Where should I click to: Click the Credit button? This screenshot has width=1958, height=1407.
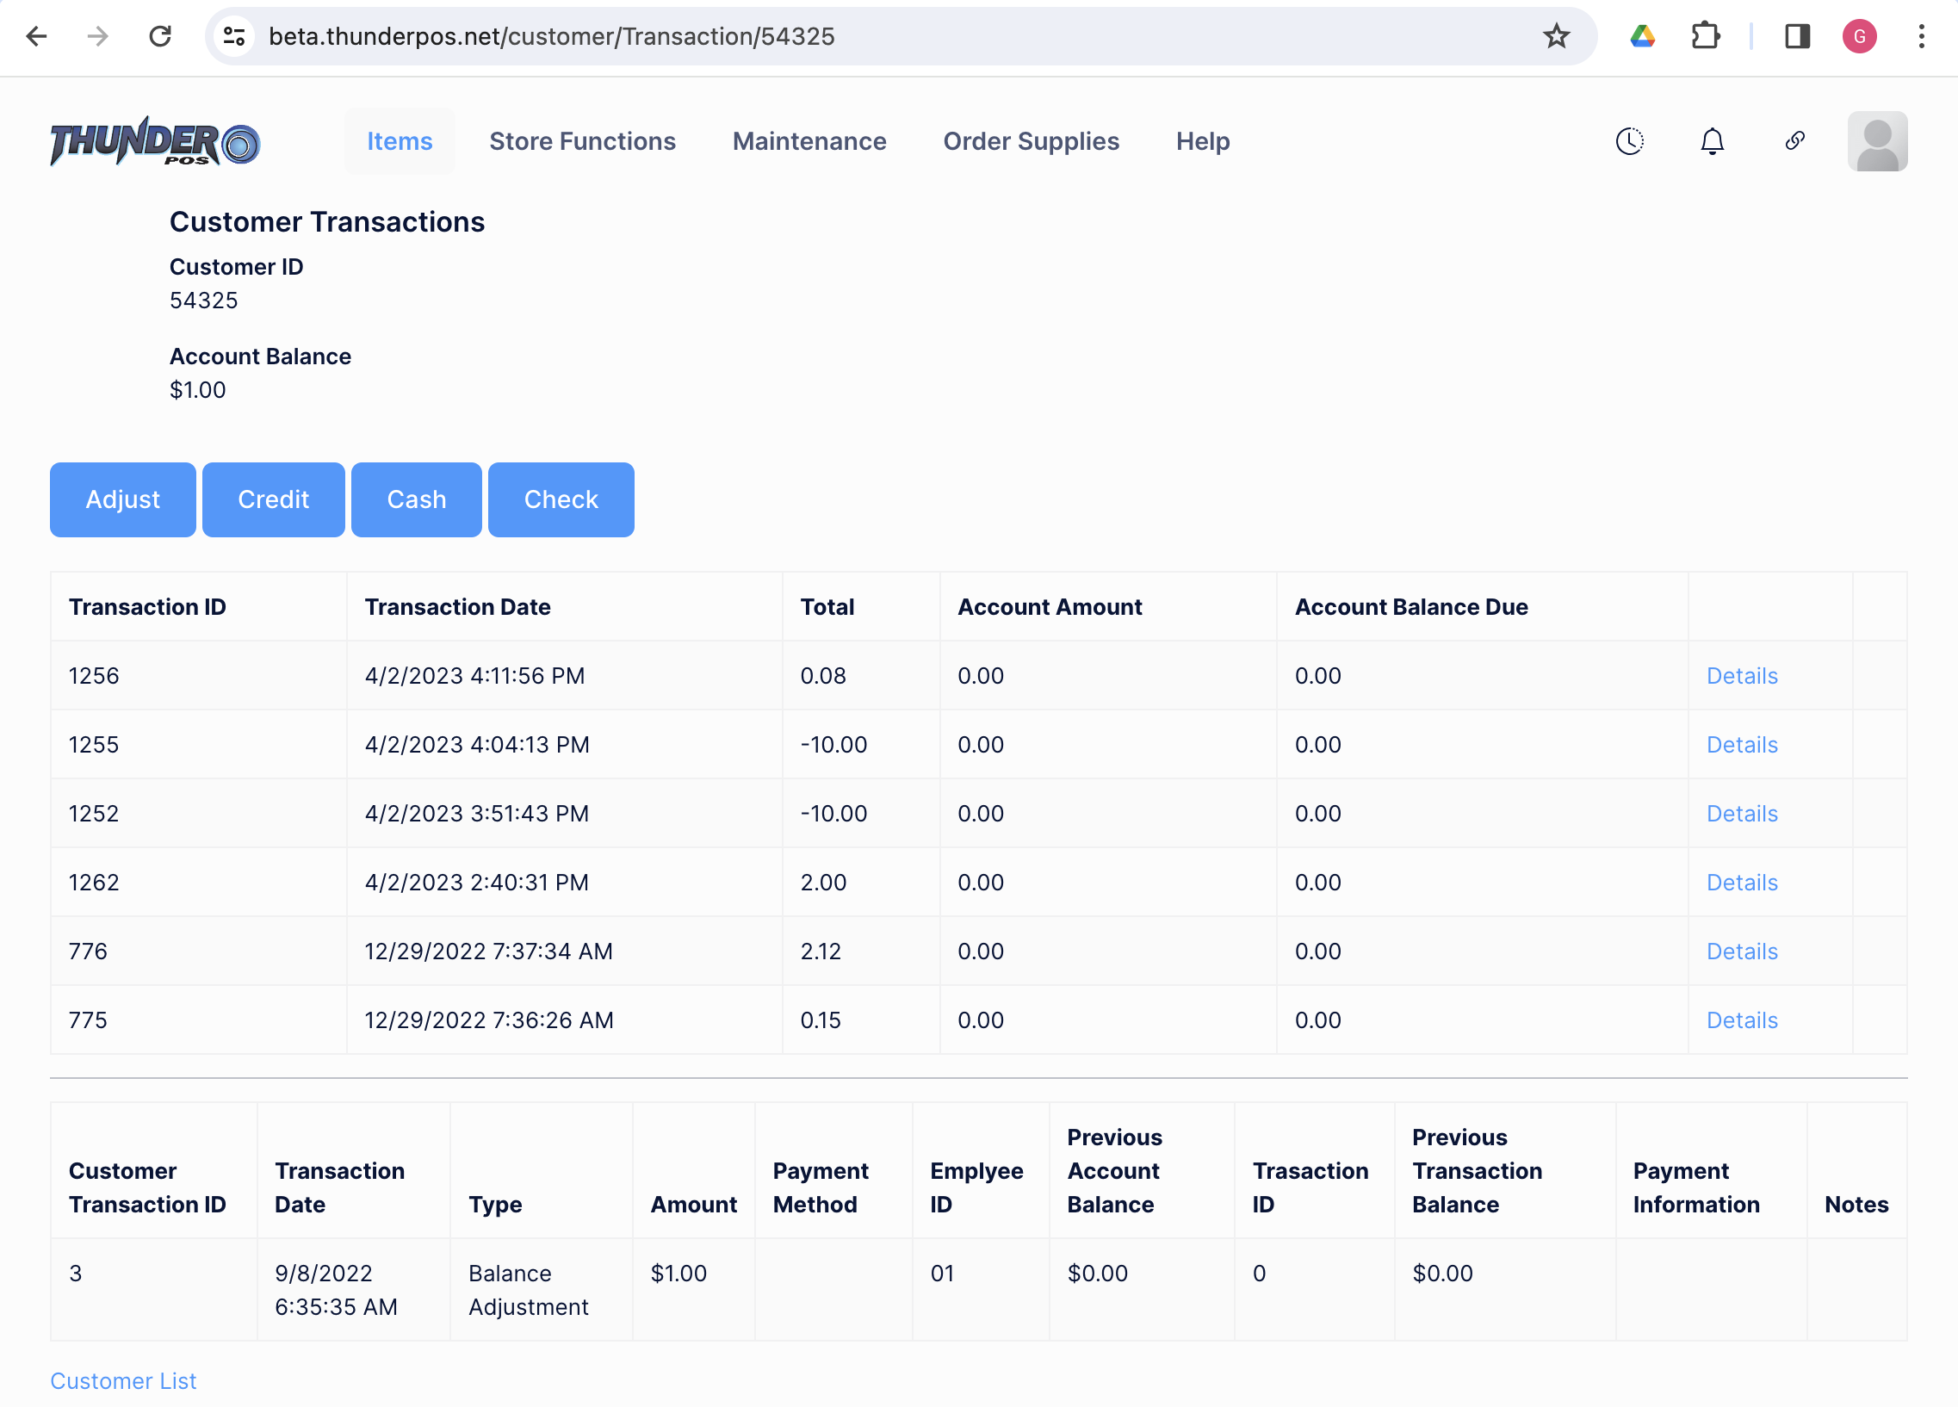pyautogui.click(x=273, y=499)
